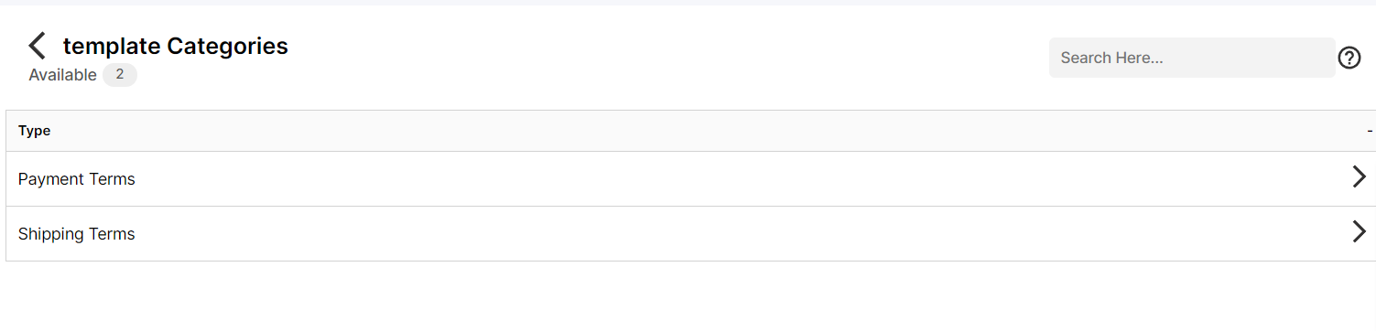Click the dash symbol in the Type header
The image size is (1376, 331).
[1370, 131]
